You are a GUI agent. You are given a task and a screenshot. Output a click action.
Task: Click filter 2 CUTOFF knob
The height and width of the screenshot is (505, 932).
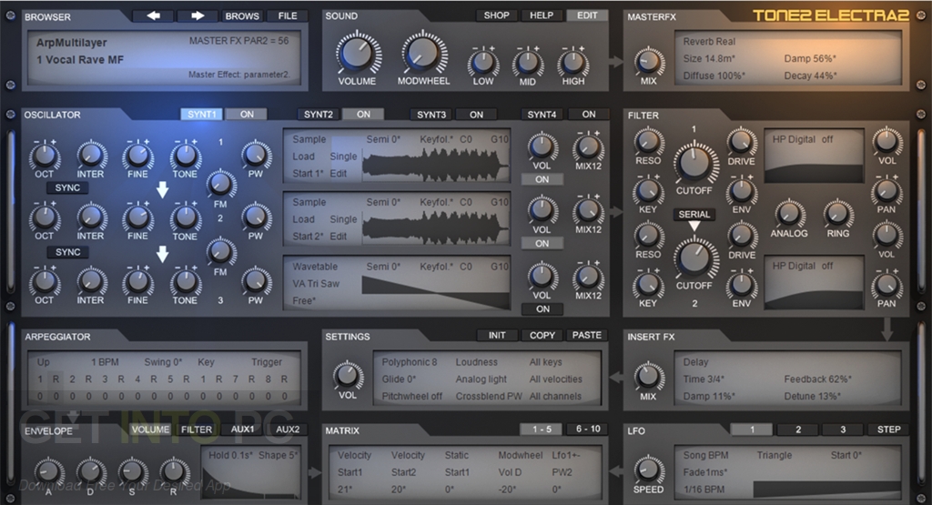click(x=694, y=258)
